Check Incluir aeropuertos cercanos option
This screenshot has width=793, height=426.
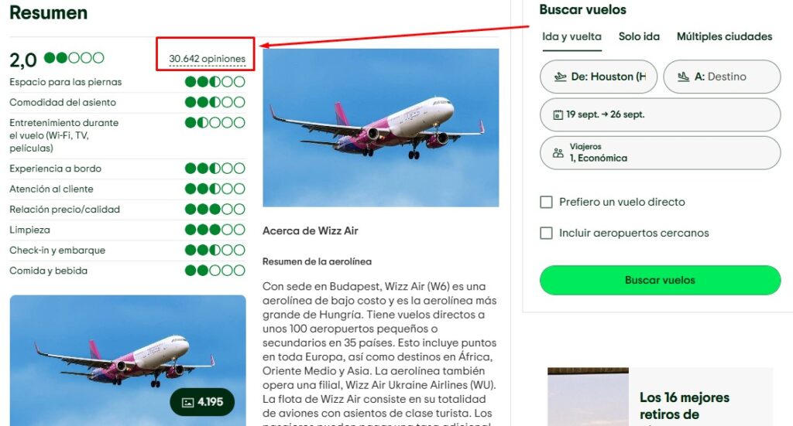point(546,233)
